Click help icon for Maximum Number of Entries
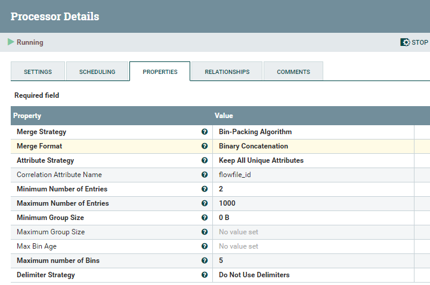This screenshot has height=285, width=430. pyautogui.click(x=205, y=203)
